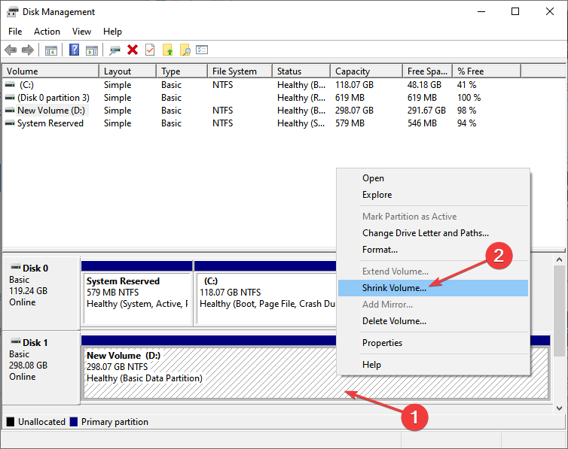Click the Properties checkmark sheet toolbar icon
The image size is (568, 449).
point(150,50)
